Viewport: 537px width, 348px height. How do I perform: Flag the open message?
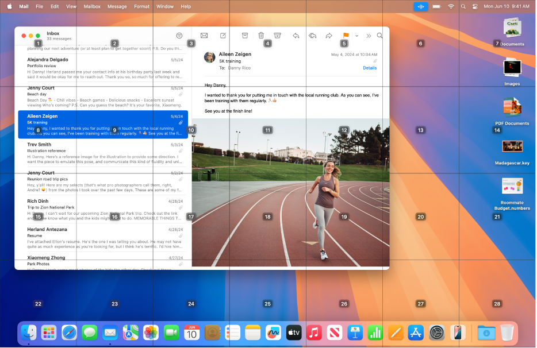(344, 35)
